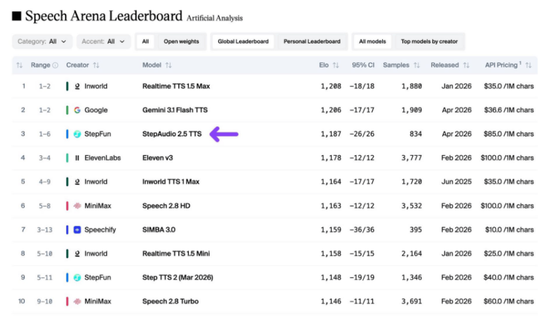Click the Realtime TTS 1.5 Max model
Image resolution: width=559 pixels, height=317 pixels.
tap(176, 86)
